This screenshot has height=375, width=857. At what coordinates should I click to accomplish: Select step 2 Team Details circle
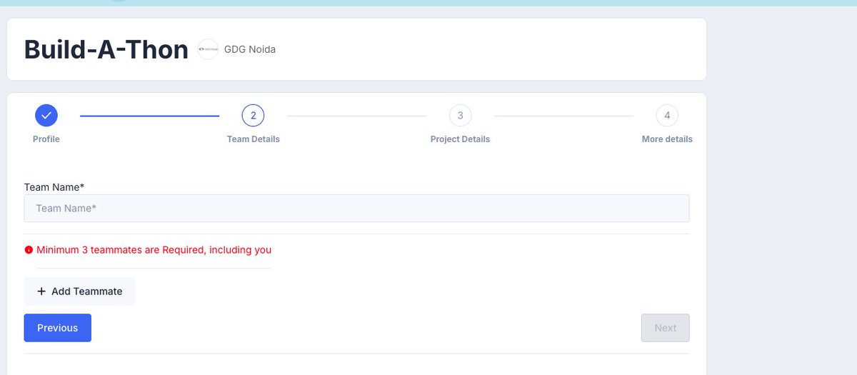(x=254, y=115)
